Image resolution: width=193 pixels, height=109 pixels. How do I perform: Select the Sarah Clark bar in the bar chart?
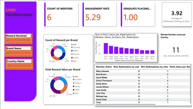[111, 50]
